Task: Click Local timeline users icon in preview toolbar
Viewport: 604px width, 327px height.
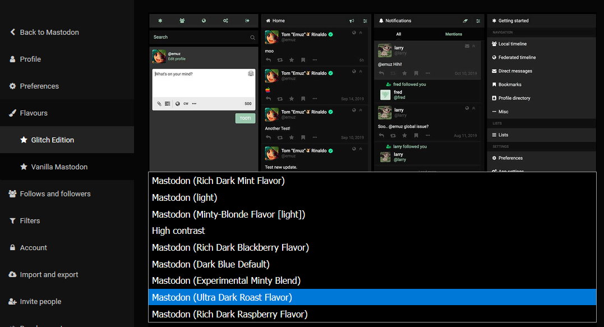Action: pyautogui.click(x=182, y=21)
